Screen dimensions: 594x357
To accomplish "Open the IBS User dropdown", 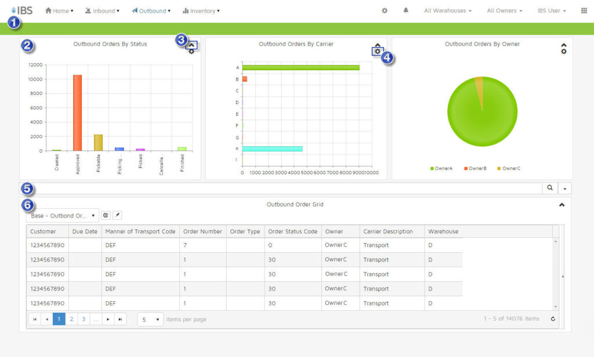I will point(552,10).
